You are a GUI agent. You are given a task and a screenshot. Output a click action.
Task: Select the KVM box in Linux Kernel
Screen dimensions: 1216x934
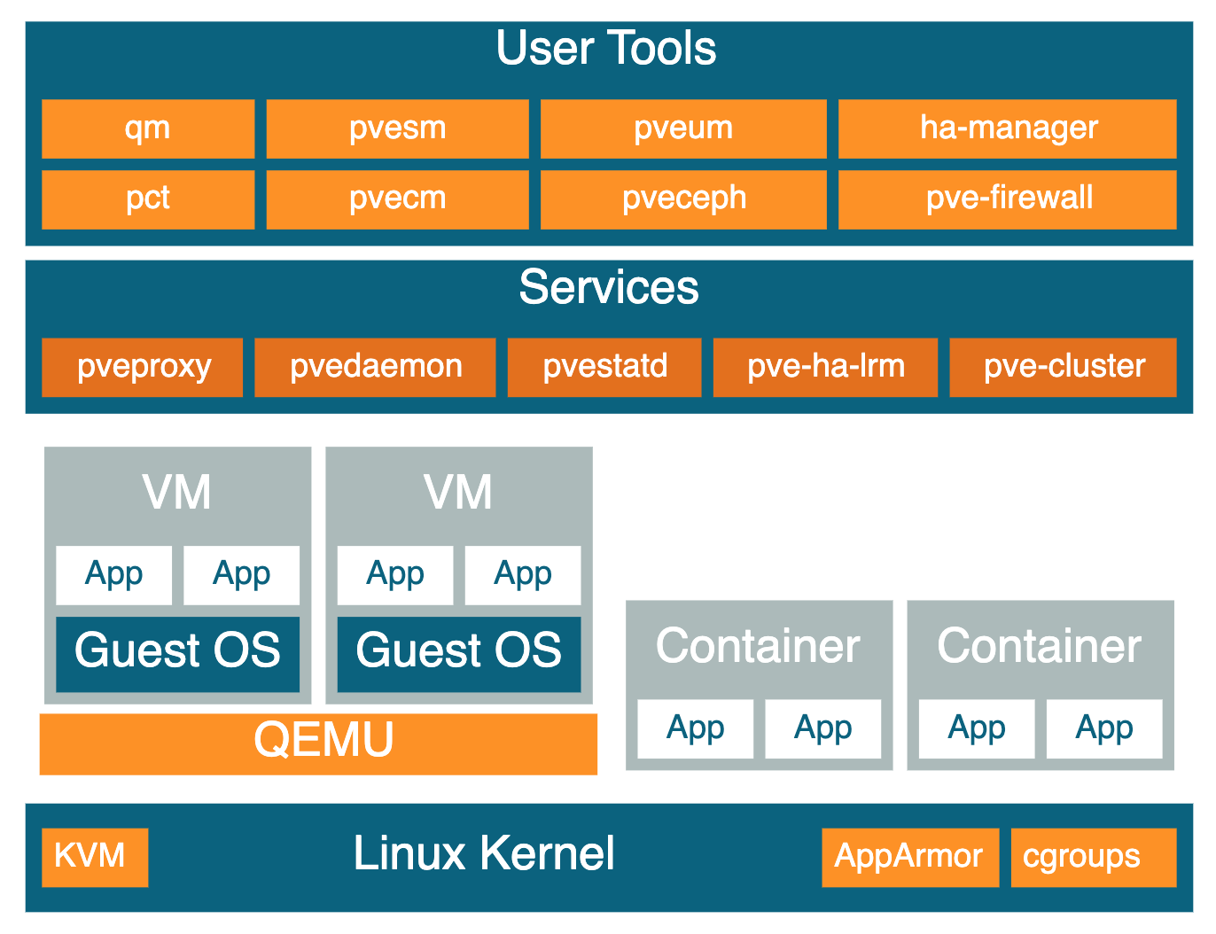coord(95,857)
